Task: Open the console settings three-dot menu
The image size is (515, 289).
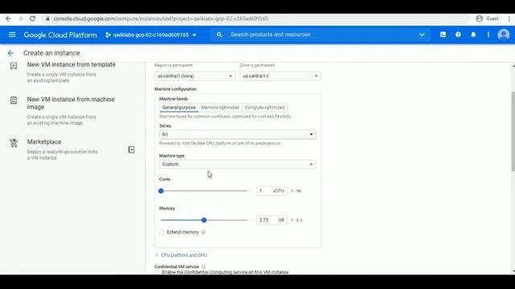Action: point(488,35)
